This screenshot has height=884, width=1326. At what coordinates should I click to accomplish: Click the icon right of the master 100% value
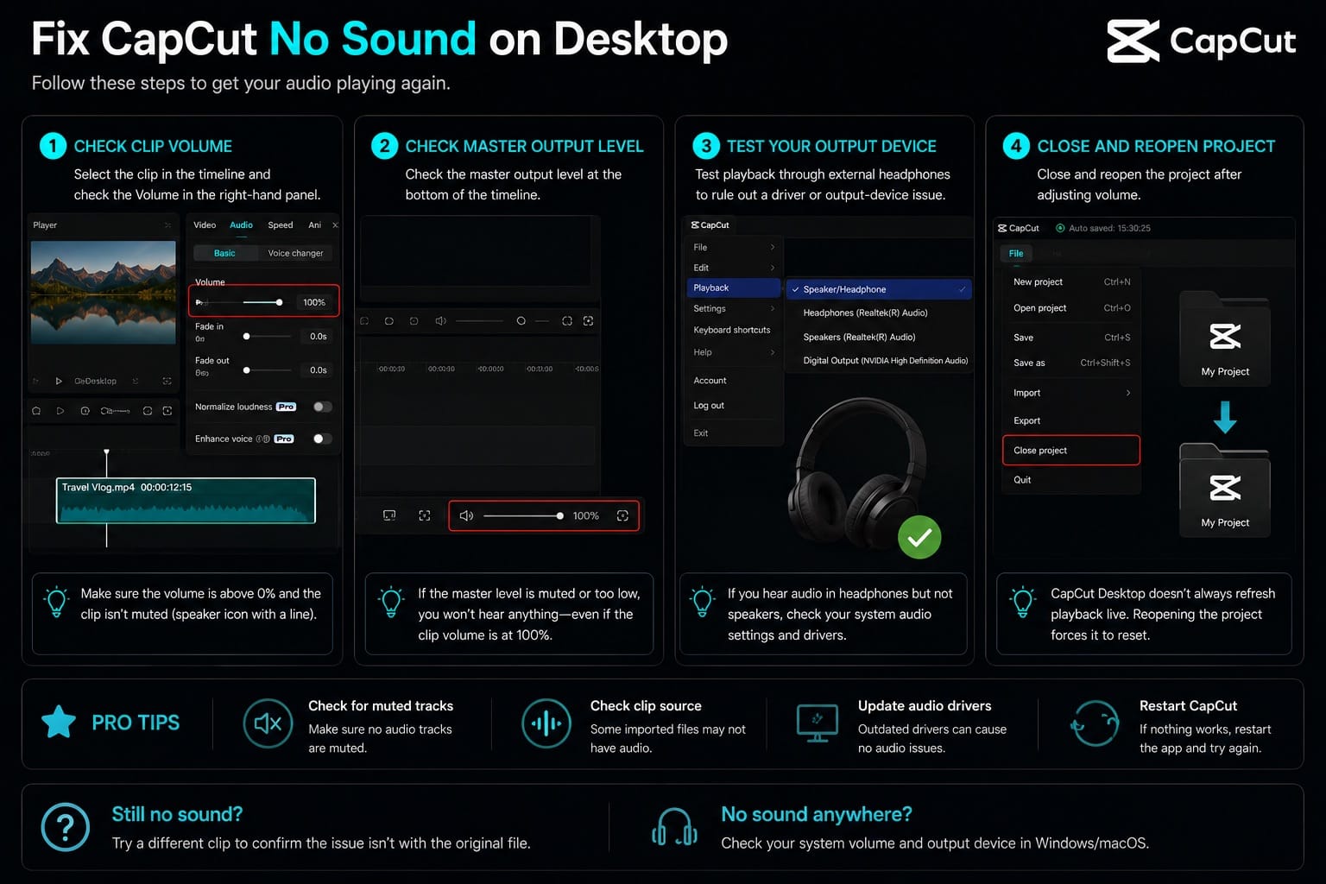click(x=622, y=515)
